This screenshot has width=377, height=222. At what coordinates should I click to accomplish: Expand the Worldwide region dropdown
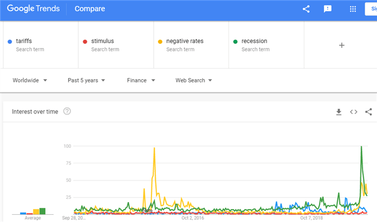pyautogui.click(x=30, y=80)
